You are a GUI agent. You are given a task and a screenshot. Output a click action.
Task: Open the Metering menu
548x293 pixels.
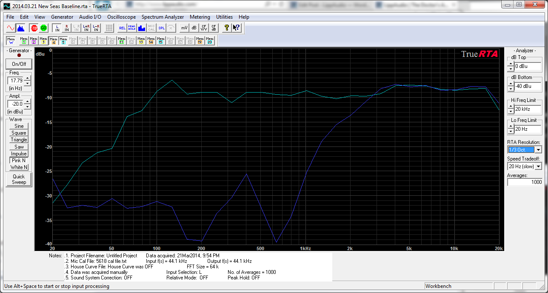200,17
